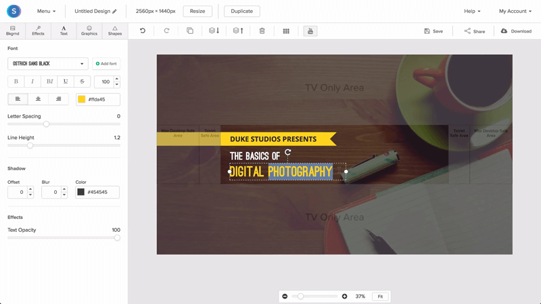Click the Share button
541x304 pixels.
click(x=475, y=31)
